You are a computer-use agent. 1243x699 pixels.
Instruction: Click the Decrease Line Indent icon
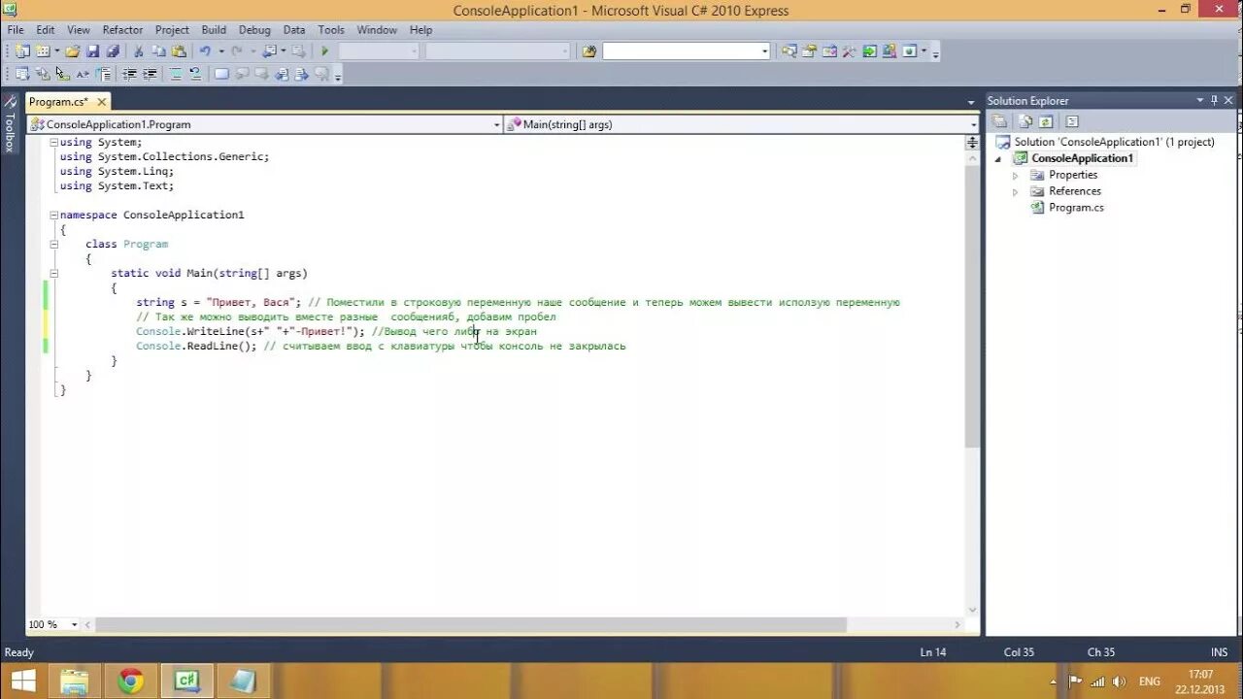tap(129, 74)
